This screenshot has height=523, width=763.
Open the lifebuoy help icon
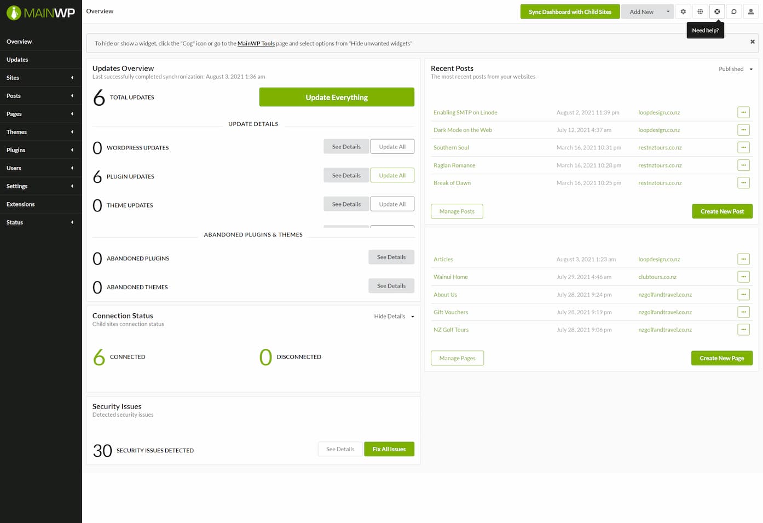click(717, 12)
